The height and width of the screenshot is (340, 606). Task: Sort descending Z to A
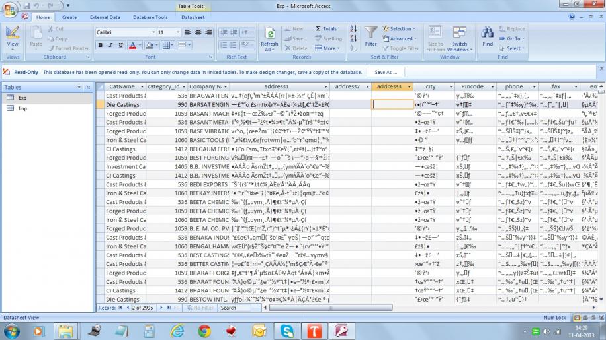pos(353,38)
